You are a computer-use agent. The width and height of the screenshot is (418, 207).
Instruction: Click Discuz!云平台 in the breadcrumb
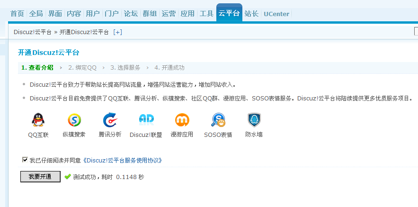(x=33, y=32)
